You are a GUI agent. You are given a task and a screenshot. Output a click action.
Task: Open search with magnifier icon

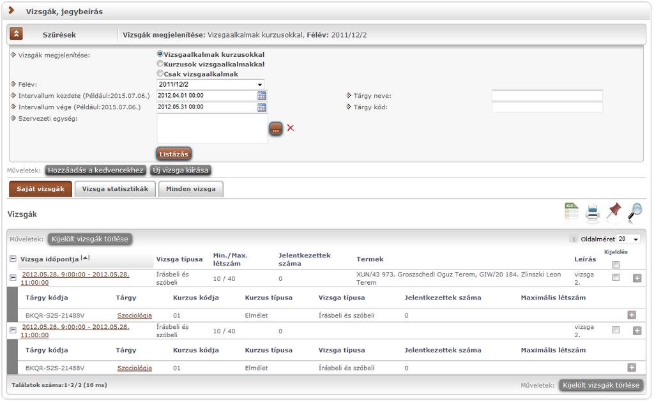point(635,211)
